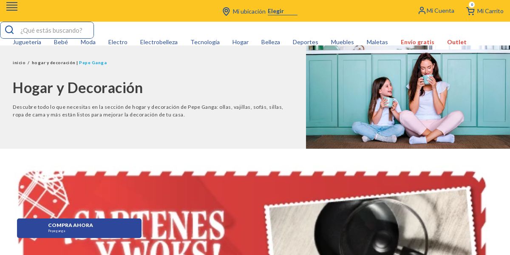Click the 'hogar y decoración' breadcrumb
The image size is (510, 255).
point(54,63)
